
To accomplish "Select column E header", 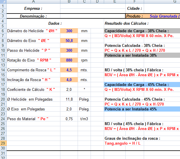I will pos(114,2).
